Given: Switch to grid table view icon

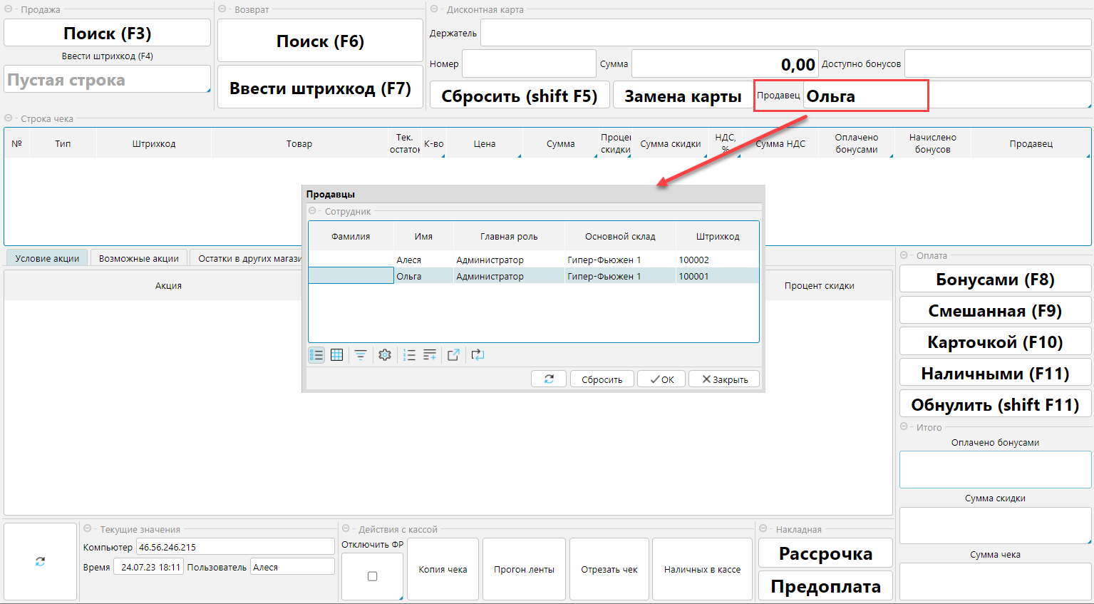Looking at the screenshot, I should 337,355.
